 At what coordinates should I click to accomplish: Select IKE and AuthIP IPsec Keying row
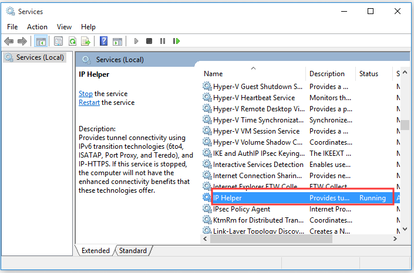[301, 153]
